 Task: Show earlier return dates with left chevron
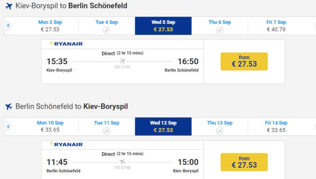(x=8, y=126)
